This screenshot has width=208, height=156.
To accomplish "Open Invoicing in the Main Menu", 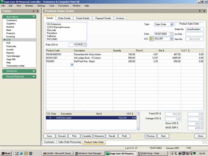I will tap(11, 37).
